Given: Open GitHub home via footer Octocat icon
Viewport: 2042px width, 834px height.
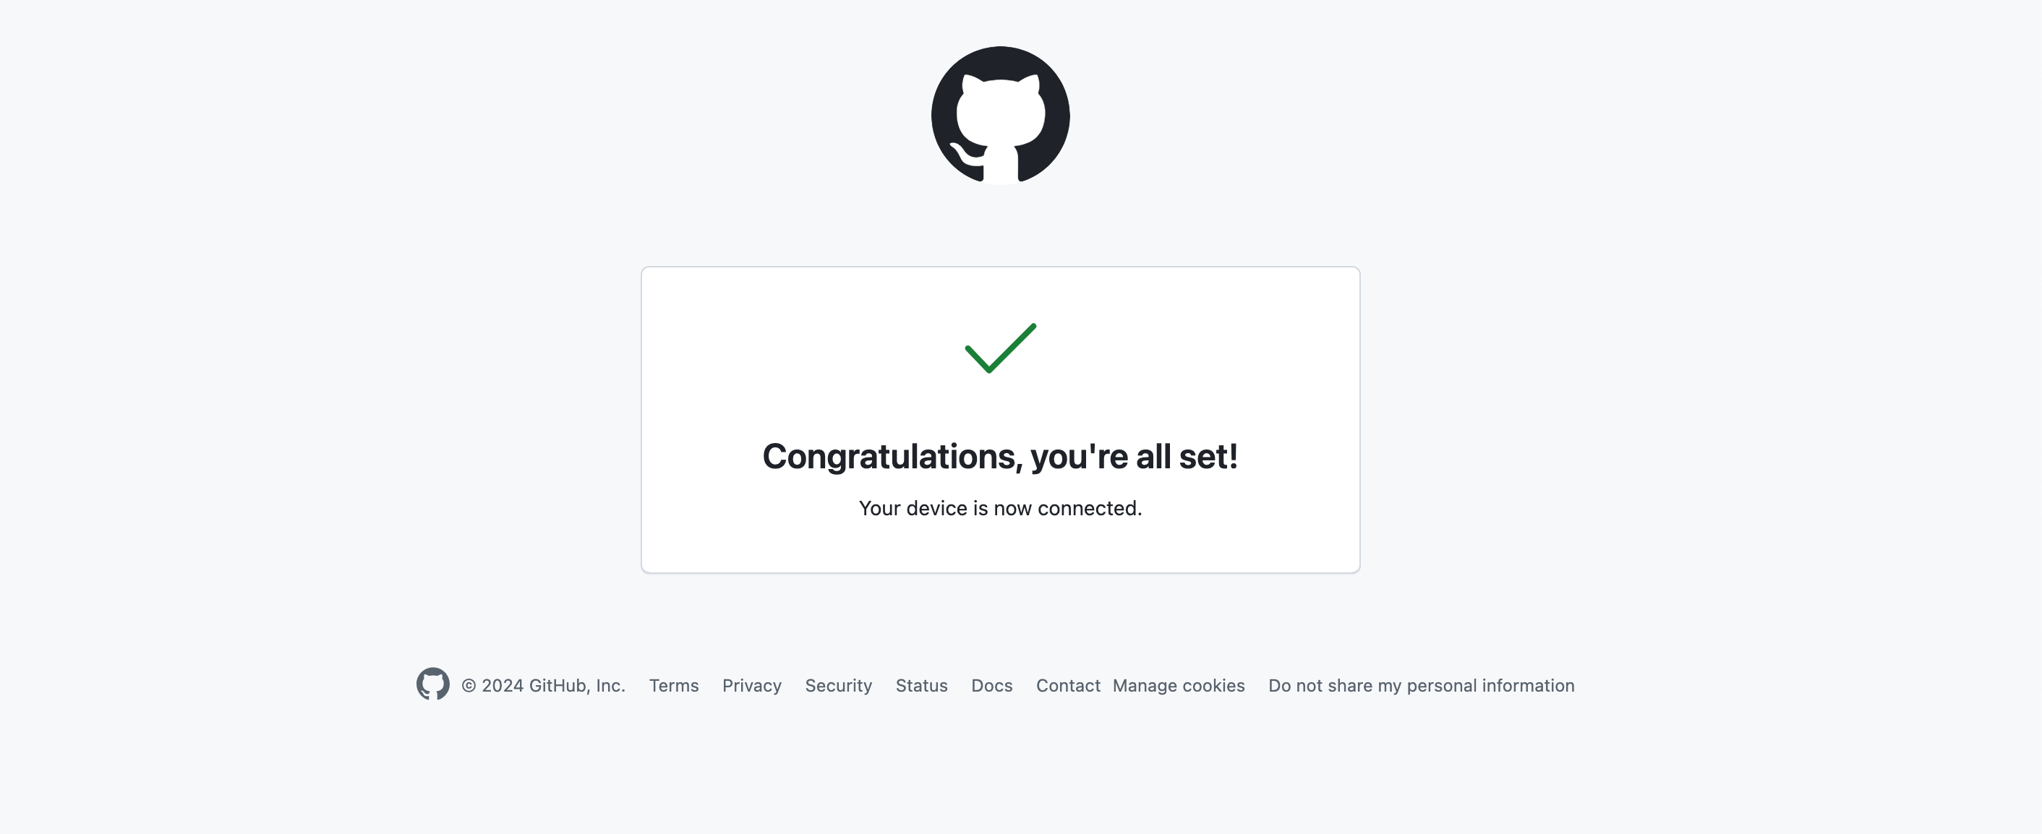Looking at the screenshot, I should click(433, 684).
